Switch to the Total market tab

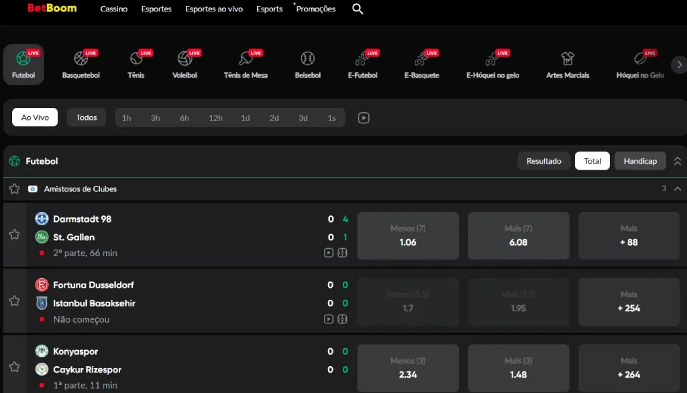(x=592, y=161)
